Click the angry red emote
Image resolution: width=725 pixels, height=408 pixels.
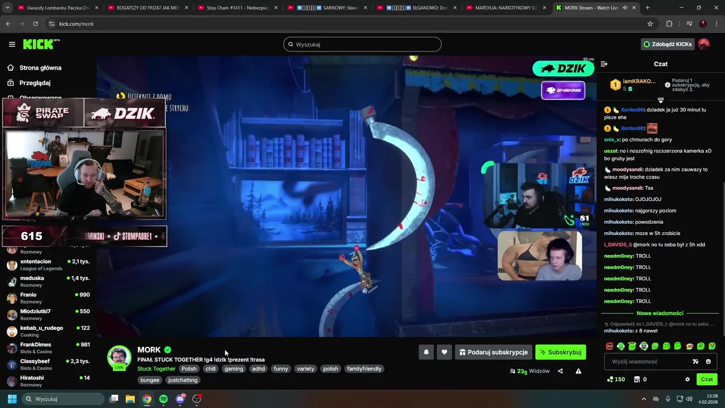pyautogui.click(x=609, y=346)
